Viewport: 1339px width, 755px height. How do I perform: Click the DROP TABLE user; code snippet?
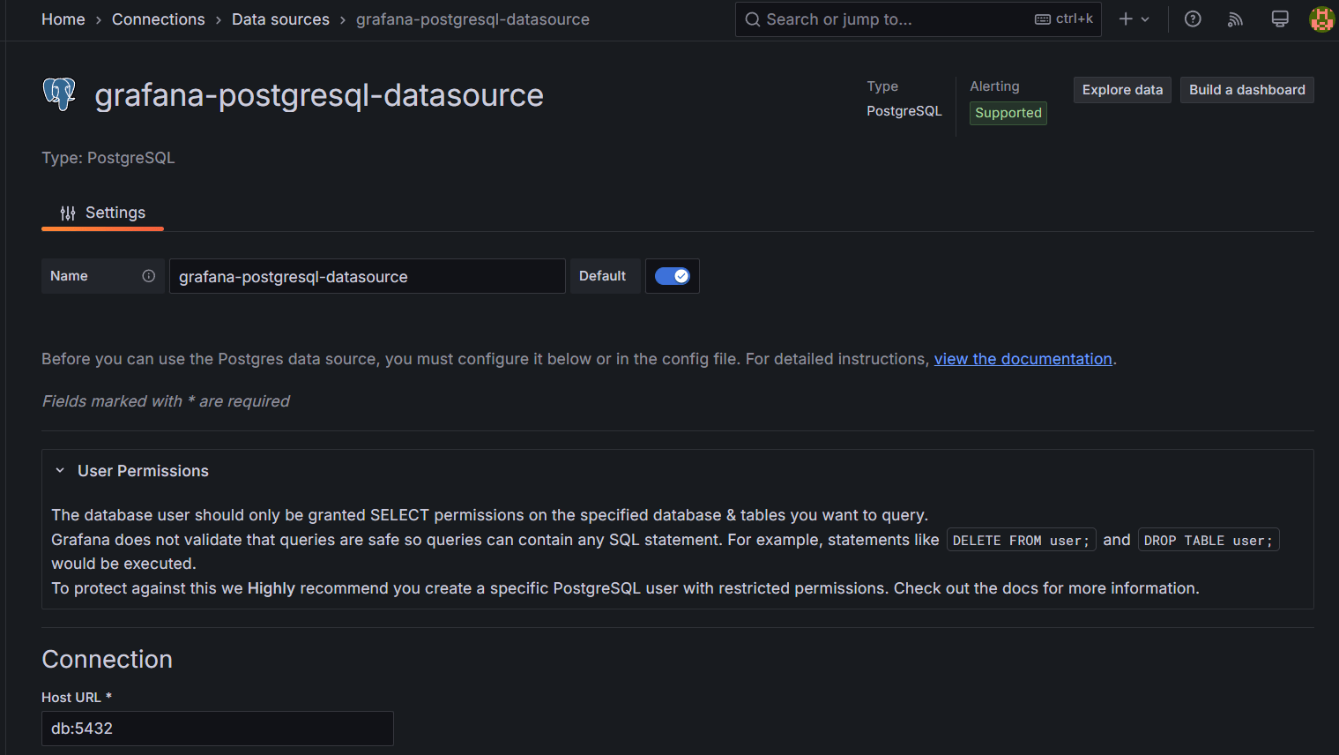[x=1209, y=541]
